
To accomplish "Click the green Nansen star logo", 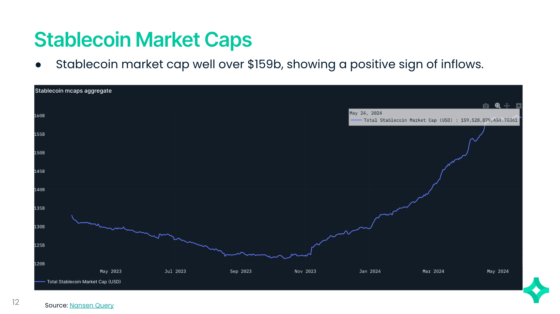I will (536, 290).
